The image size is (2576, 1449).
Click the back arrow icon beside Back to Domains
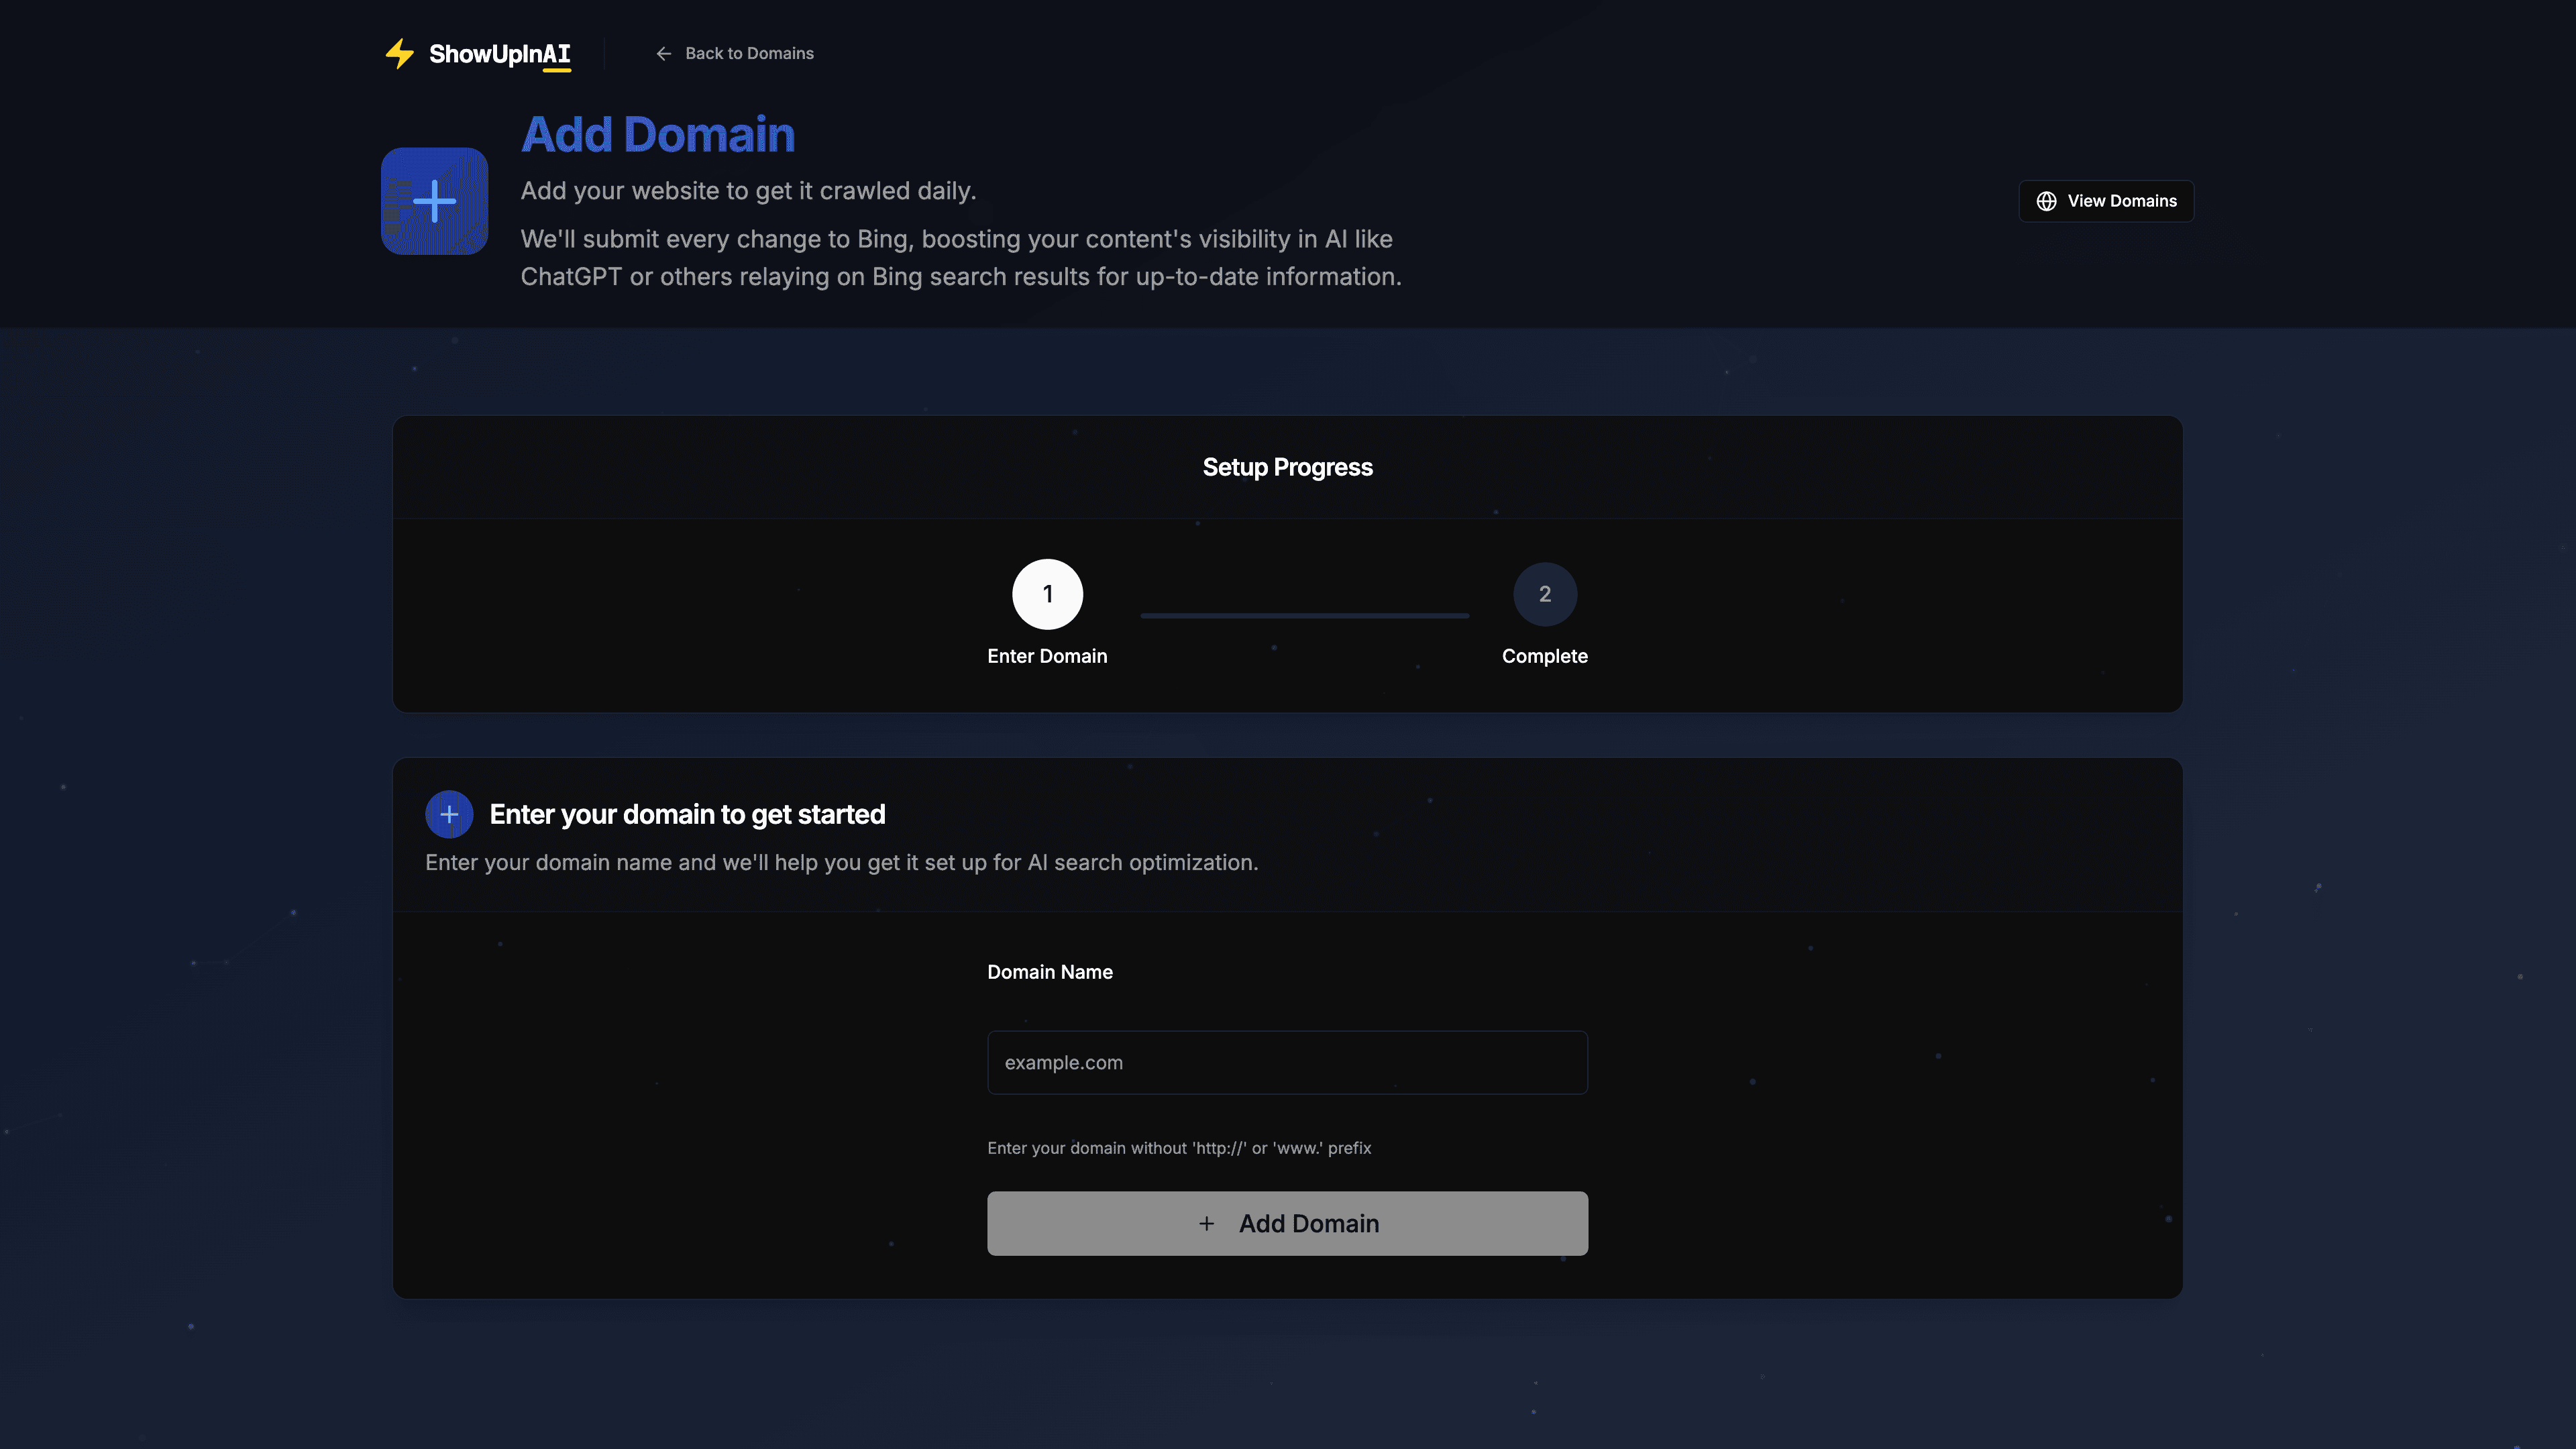tap(664, 54)
